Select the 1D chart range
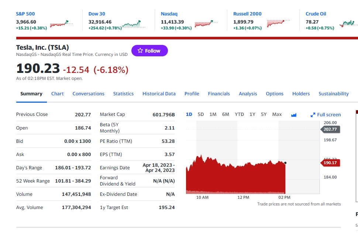The height and width of the screenshot is (233, 358). pos(189,114)
